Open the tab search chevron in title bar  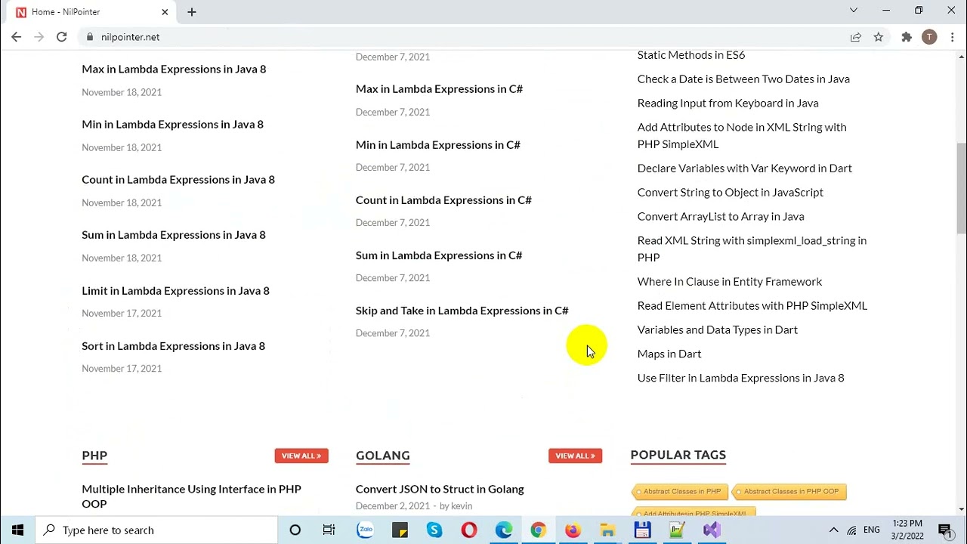click(x=854, y=11)
